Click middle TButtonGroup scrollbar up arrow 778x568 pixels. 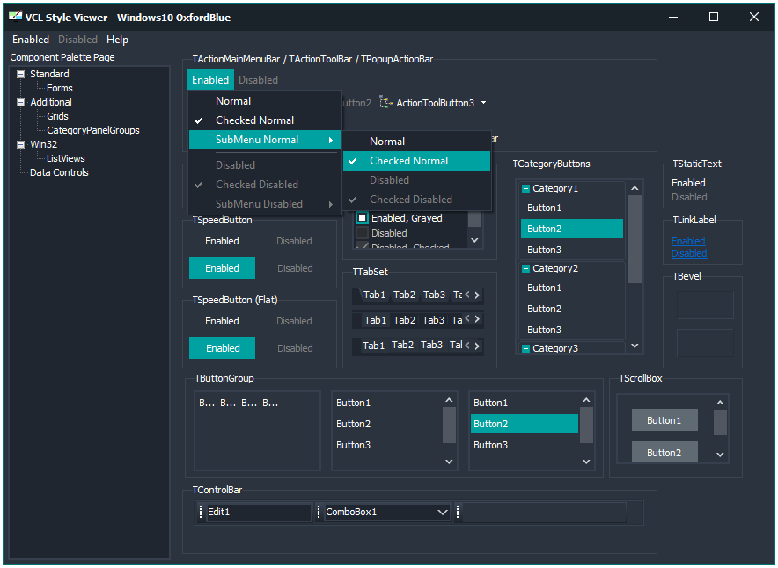[x=449, y=400]
